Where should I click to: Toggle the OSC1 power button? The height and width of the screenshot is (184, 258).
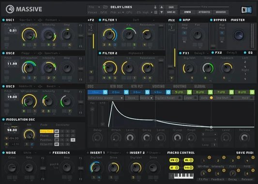pos(3,20)
